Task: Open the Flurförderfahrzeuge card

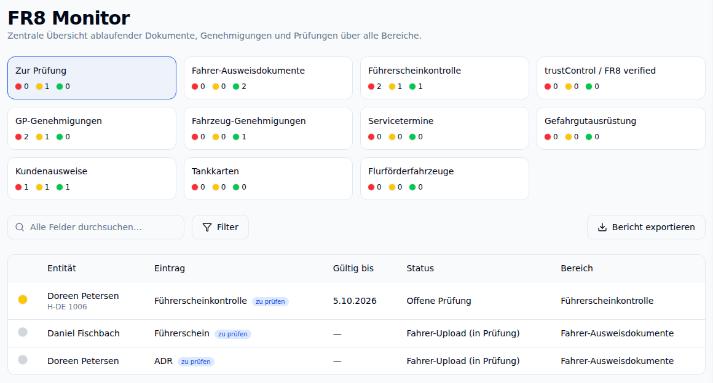Action: pos(445,179)
